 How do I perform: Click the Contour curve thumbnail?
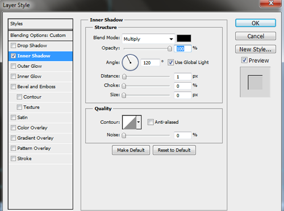tap(130, 122)
